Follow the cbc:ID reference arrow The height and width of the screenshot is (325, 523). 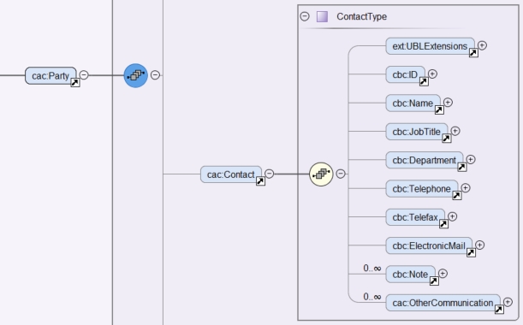click(x=424, y=81)
